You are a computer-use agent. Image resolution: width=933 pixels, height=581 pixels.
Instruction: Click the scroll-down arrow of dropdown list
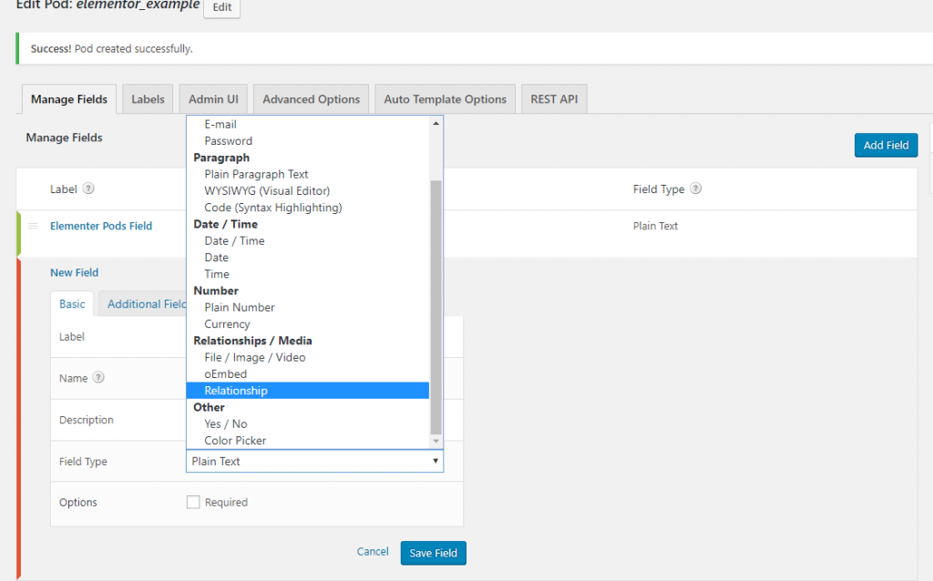point(436,441)
